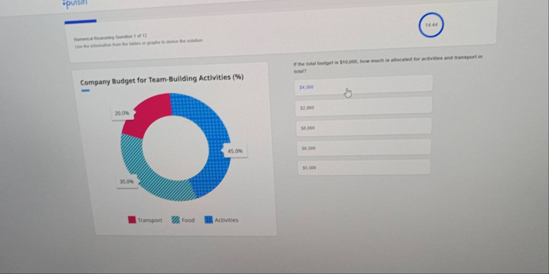Pick the $8,000 answer option
Image resolution: width=549 pixels, height=274 pixels.
(364, 126)
